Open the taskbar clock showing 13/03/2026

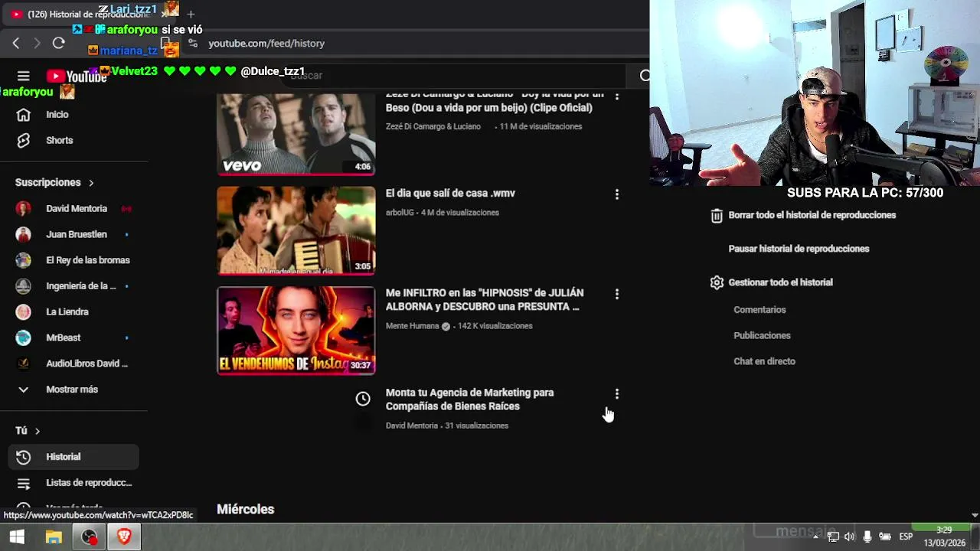tap(944, 537)
